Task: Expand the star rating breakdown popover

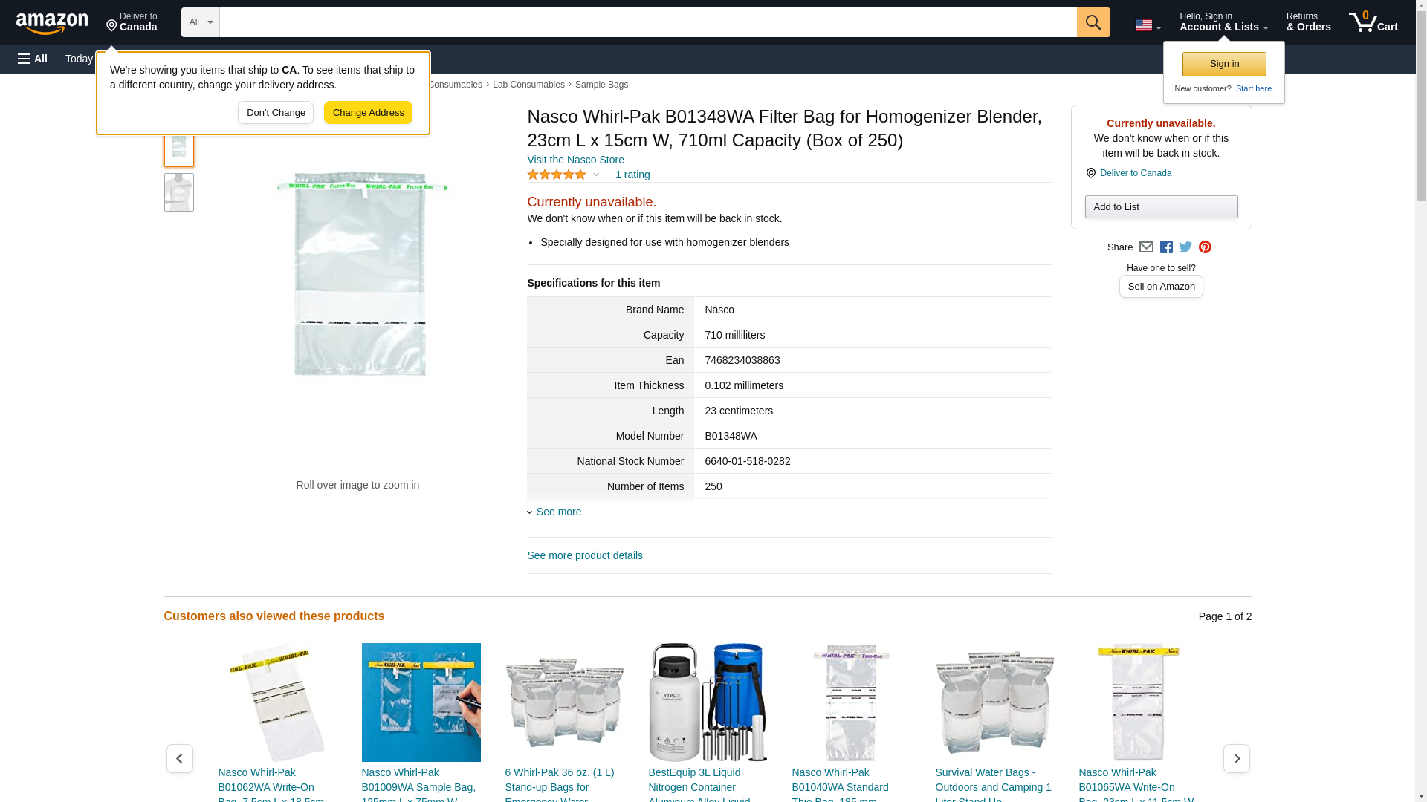Action: click(x=596, y=175)
